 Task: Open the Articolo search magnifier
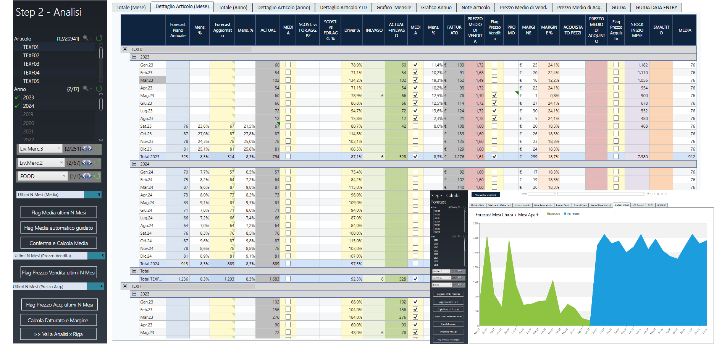(86, 38)
